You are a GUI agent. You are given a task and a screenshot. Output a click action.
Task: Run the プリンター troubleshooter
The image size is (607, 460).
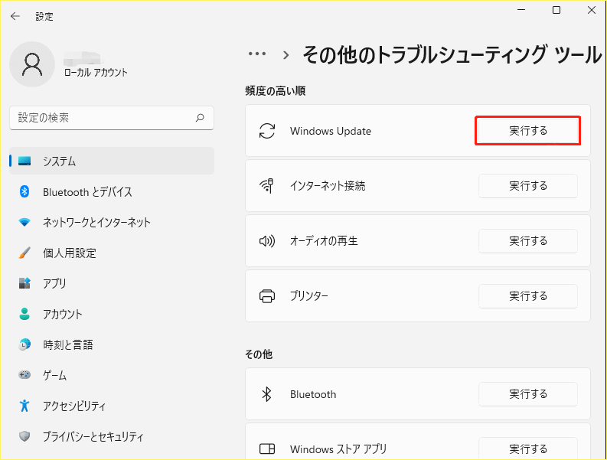point(528,296)
